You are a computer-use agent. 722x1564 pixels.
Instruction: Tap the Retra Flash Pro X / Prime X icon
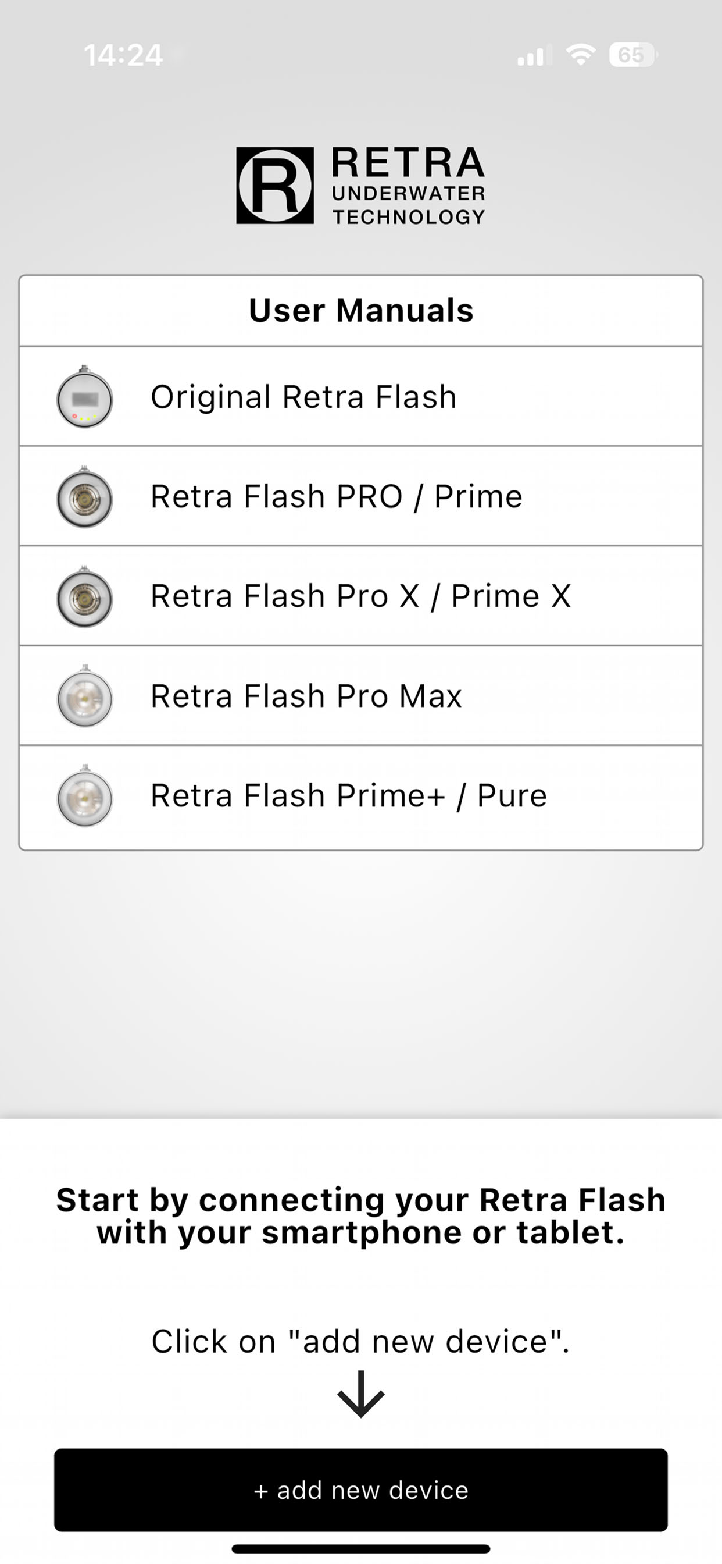84,598
